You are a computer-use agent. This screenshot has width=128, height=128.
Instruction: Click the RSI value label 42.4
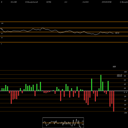(x=117, y=33)
